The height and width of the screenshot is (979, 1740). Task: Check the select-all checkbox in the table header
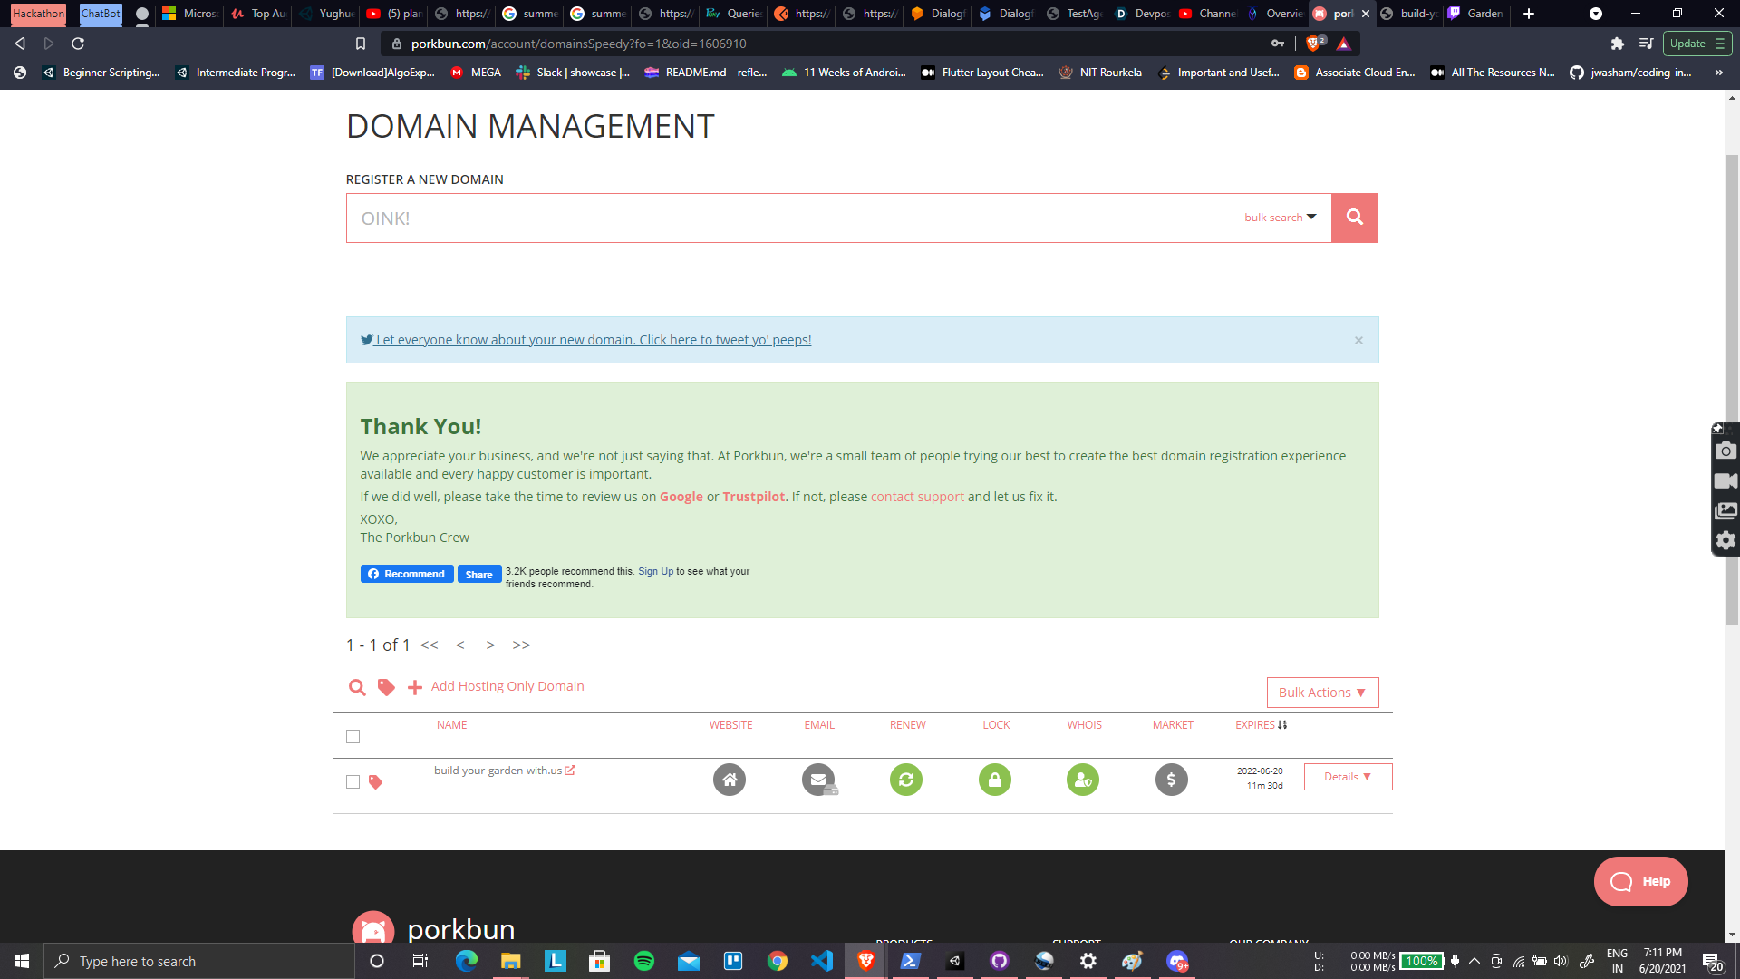(x=353, y=737)
